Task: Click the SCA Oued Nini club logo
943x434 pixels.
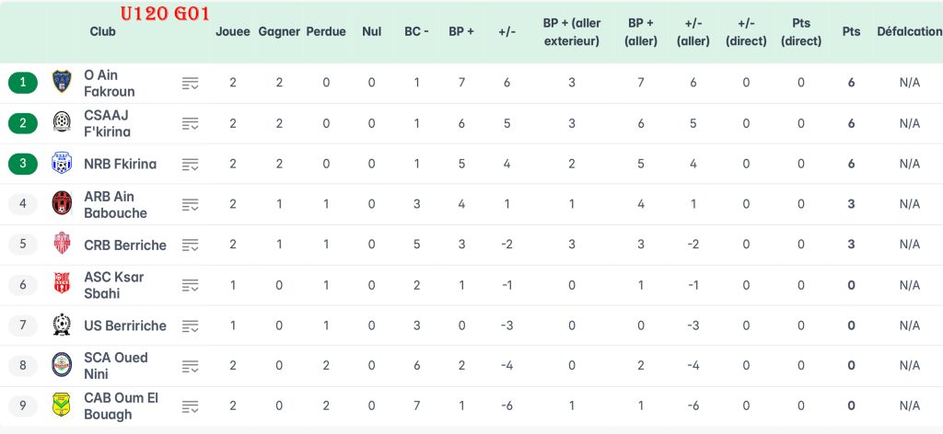Action: click(62, 366)
